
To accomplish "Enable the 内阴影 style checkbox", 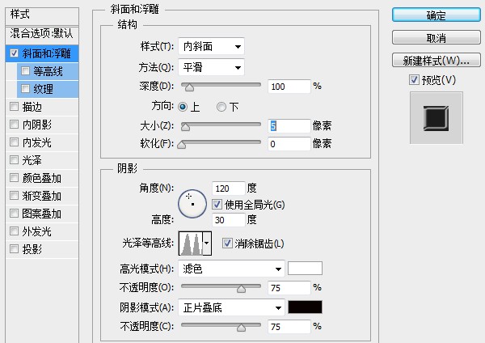I will coord(14,124).
